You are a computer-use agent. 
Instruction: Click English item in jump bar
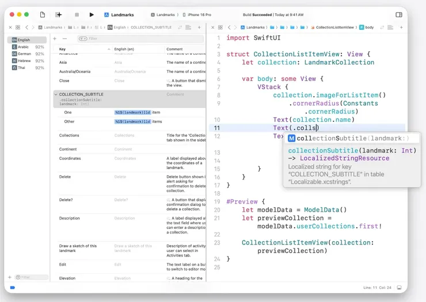pos(117,28)
